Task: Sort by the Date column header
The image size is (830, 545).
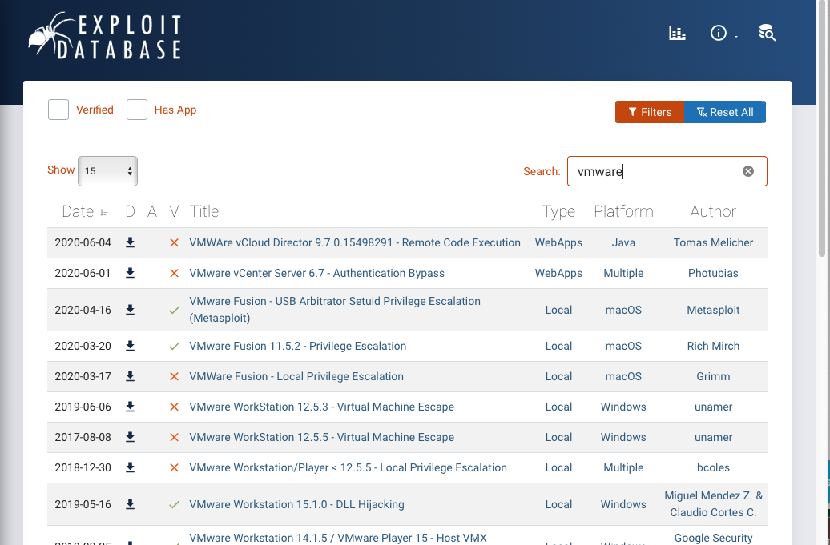Action: [x=85, y=211]
